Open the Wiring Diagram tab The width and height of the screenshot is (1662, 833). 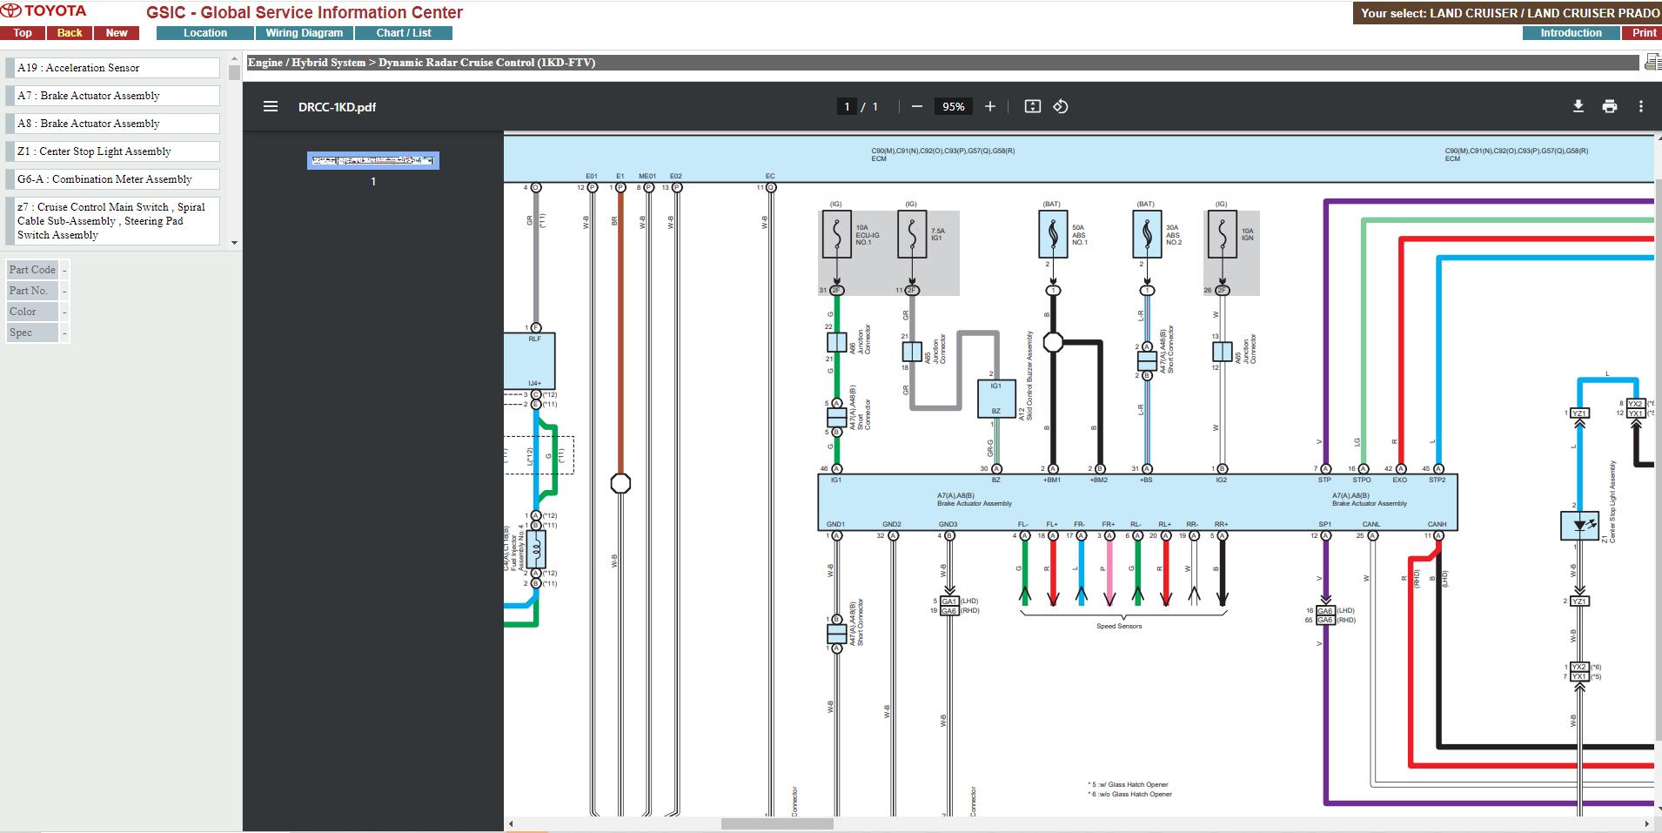tap(305, 33)
